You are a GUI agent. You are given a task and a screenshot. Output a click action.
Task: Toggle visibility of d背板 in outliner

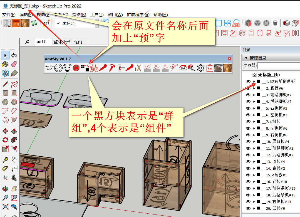pos(248,122)
